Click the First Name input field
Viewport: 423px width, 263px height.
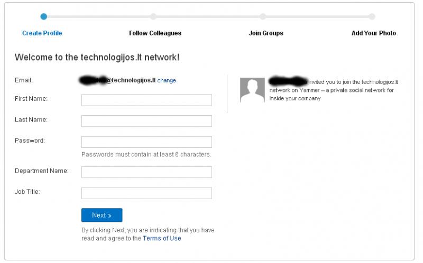click(x=147, y=100)
